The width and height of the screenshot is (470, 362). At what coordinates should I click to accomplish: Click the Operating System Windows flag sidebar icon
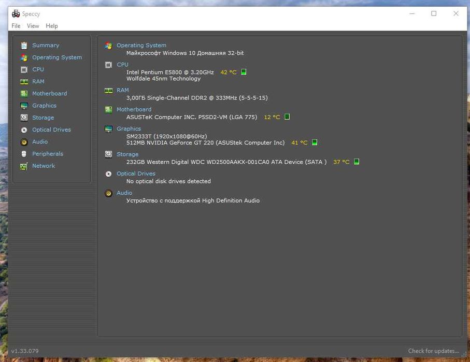pyautogui.click(x=24, y=57)
